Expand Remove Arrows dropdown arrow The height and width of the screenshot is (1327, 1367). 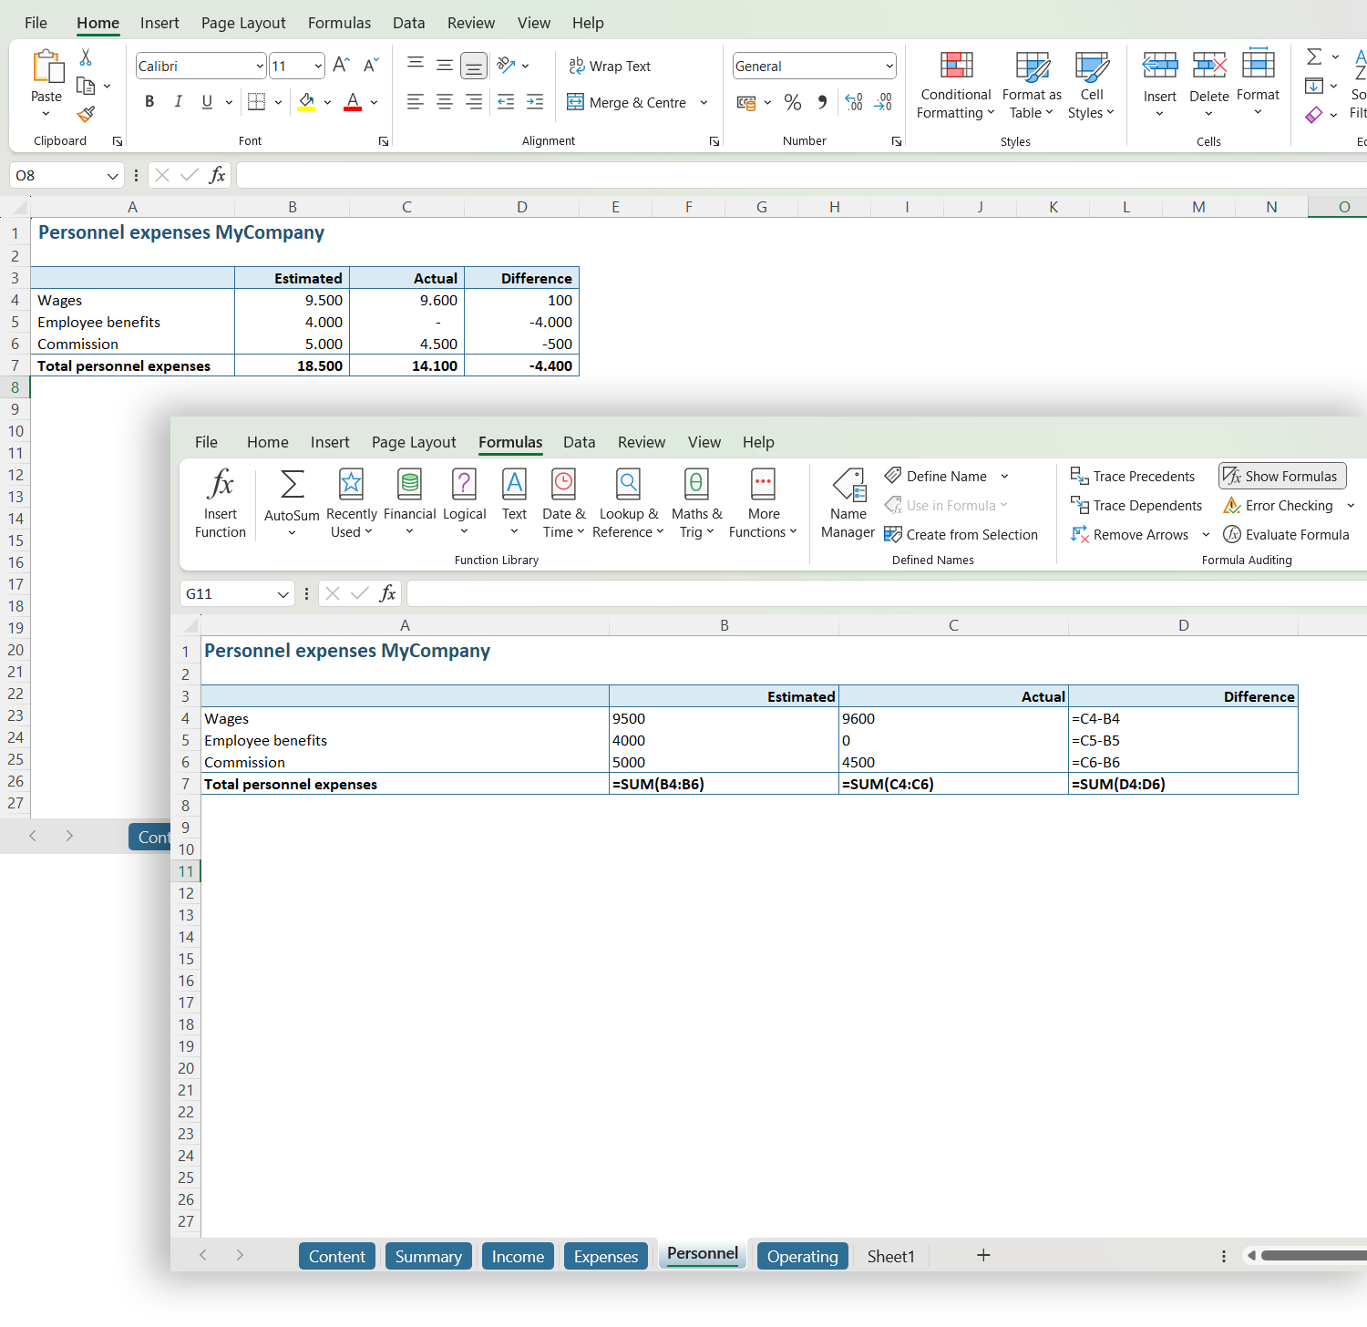click(1206, 535)
